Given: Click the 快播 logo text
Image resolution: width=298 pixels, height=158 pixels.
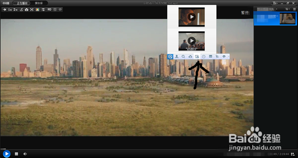Looking at the screenshot, I should click(6, 3).
